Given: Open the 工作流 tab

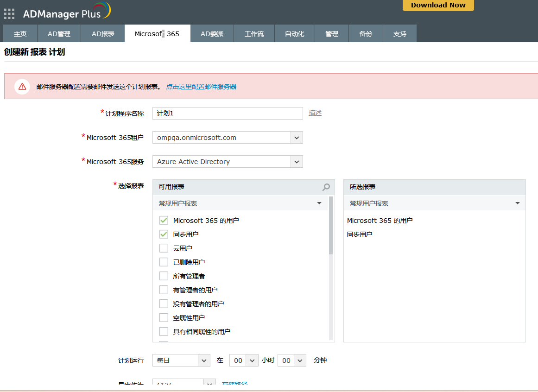Looking at the screenshot, I should click(254, 34).
